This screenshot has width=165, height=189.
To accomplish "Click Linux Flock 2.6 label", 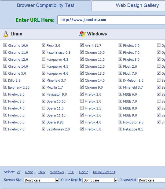I will pos(53,46).
